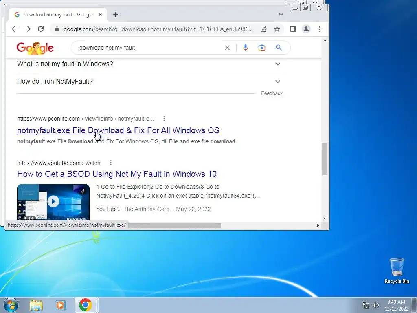Click the network tray icon

(366, 305)
